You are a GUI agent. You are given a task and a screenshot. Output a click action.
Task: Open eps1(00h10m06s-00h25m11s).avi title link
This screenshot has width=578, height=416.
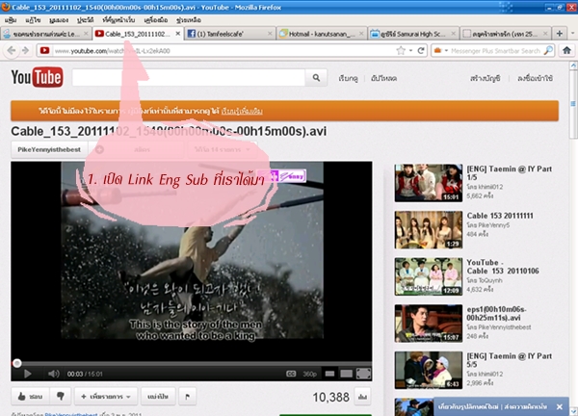pyautogui.click(x=496, y=313)
